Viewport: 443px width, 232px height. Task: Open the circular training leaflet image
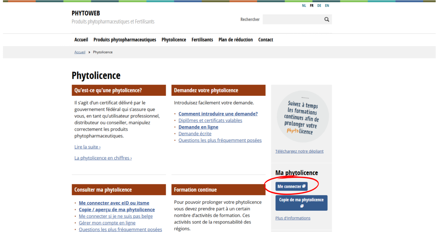[302, 116]
